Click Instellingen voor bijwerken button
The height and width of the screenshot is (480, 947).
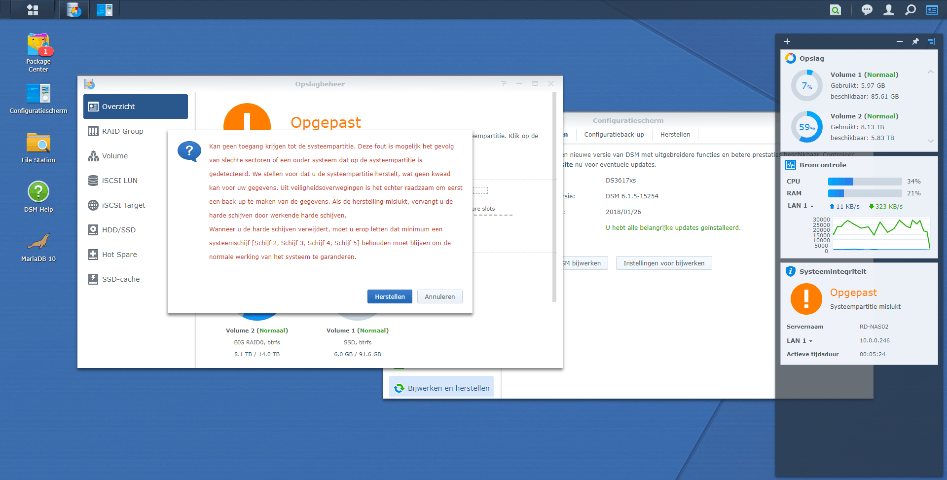pyautogui.click(x=664, y=263)
